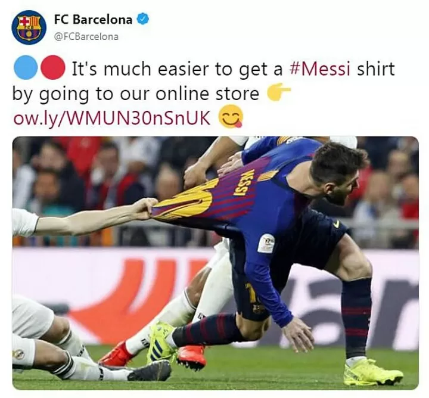Click the blue circle emoji
Image resolution: width=429 pixels, height=398 pixels.
point(26,67)
